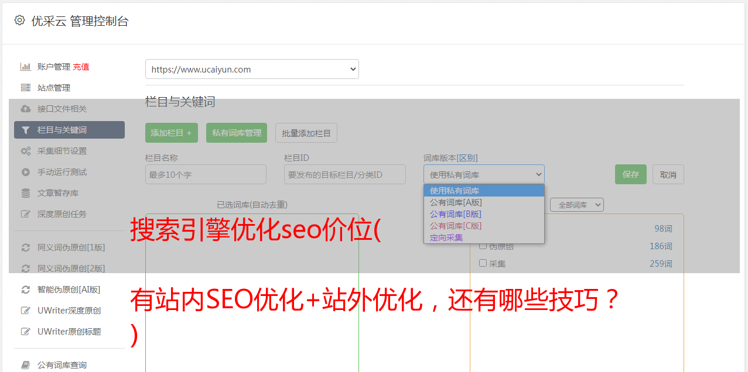Screen dimensions: 748x372
Task: Click the edit icon for 深度原创任务
Action: (25, 214)
